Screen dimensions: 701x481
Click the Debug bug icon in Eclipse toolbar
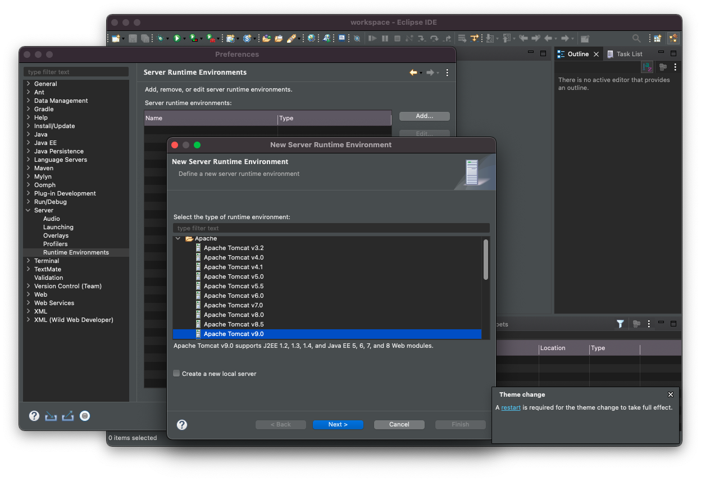tap(161, 38)
